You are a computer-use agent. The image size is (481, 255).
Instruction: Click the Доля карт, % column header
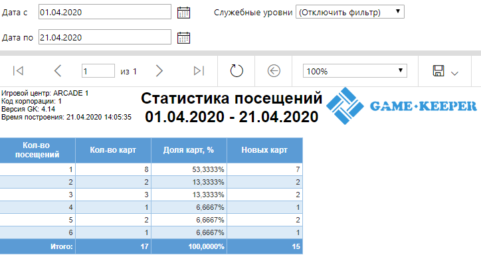click(x=189, y=150)
